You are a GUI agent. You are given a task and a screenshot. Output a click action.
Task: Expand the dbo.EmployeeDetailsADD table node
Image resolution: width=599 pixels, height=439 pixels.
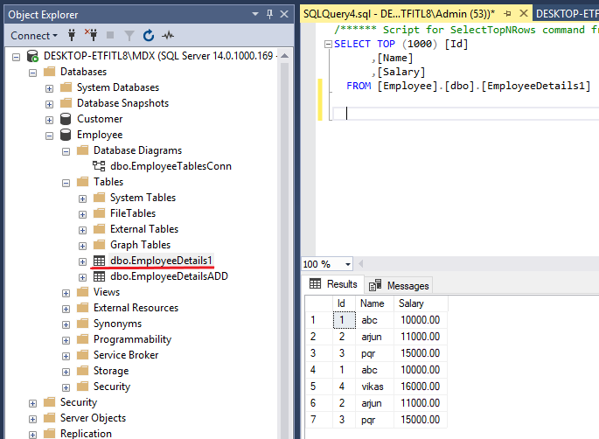82,277
